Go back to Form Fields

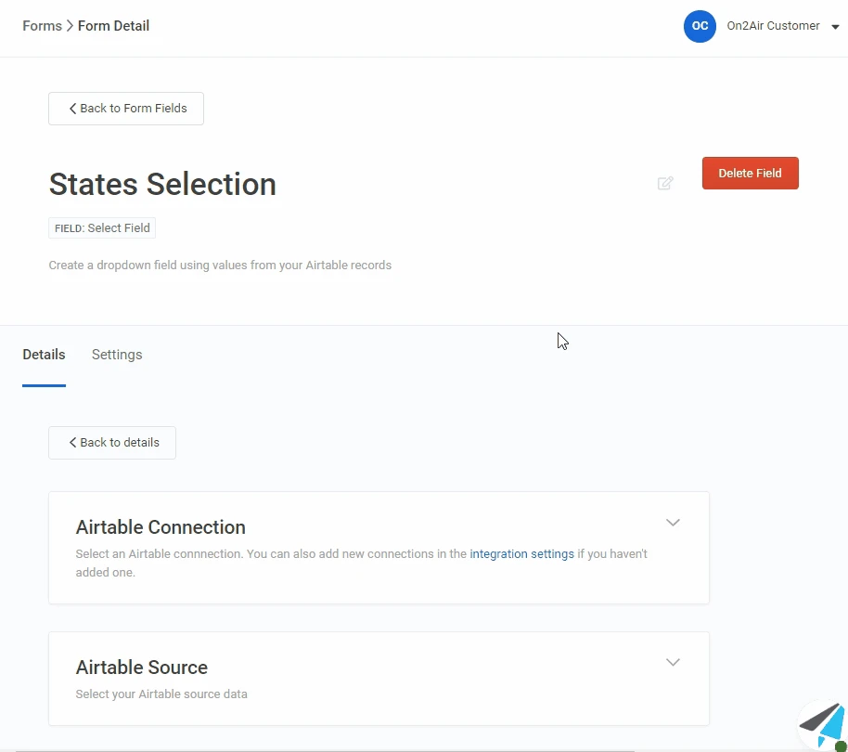[x=126, y=109]
